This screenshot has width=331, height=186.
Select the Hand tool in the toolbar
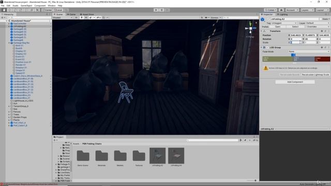coord(4,10)
